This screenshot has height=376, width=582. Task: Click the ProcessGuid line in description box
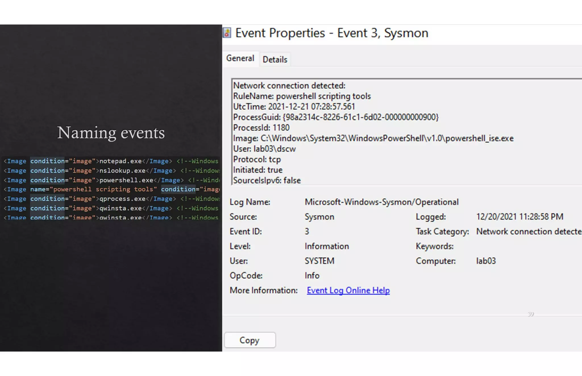[336, 117]
